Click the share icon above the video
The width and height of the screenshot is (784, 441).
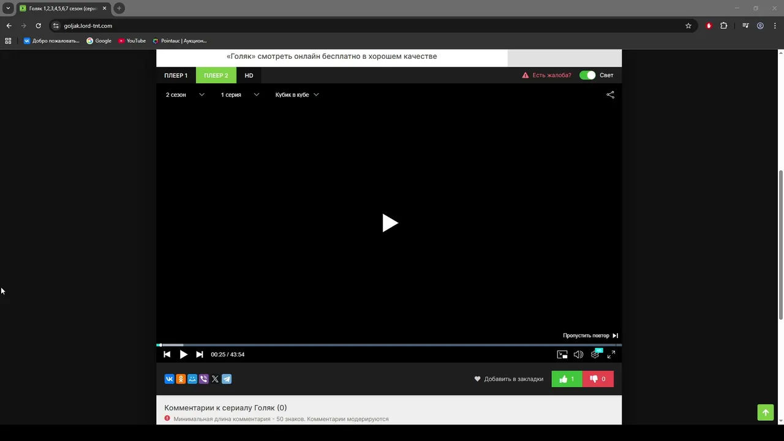[610, 95]
